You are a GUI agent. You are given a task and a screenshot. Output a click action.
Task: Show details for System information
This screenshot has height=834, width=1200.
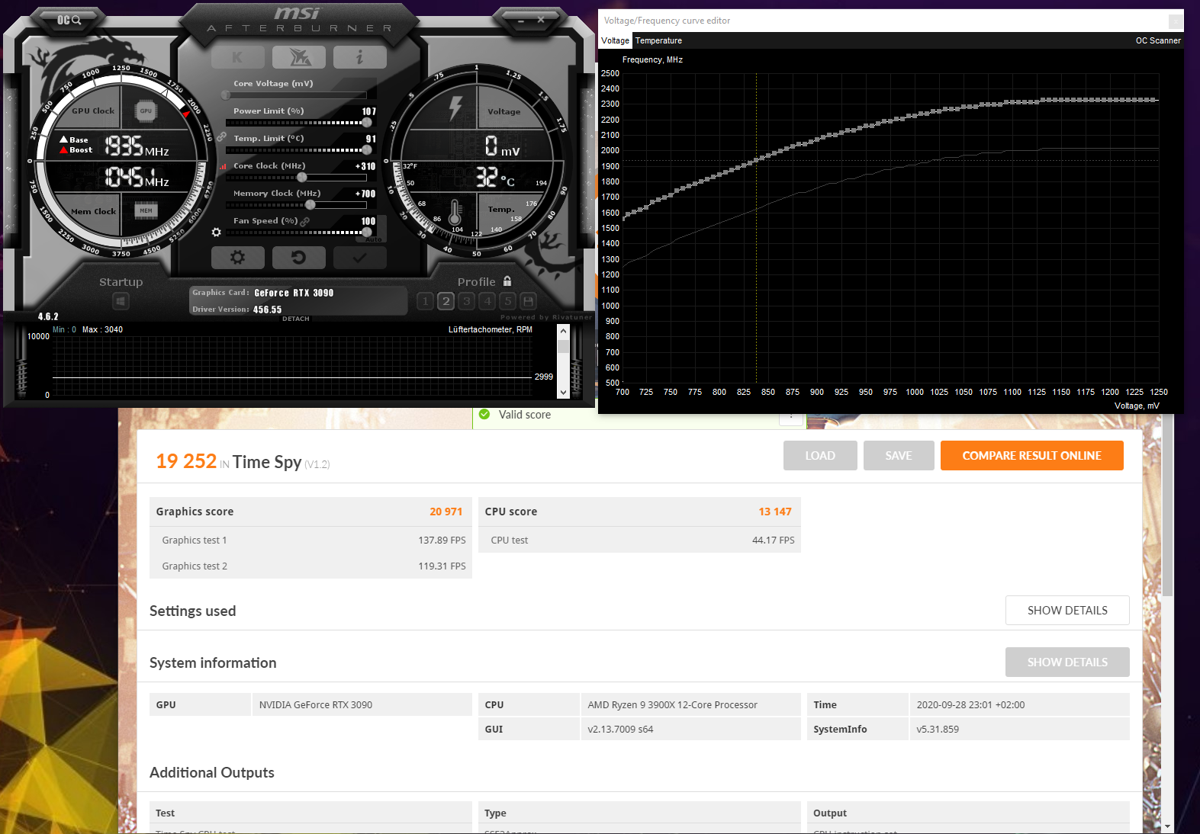(x=1067, y=662)
